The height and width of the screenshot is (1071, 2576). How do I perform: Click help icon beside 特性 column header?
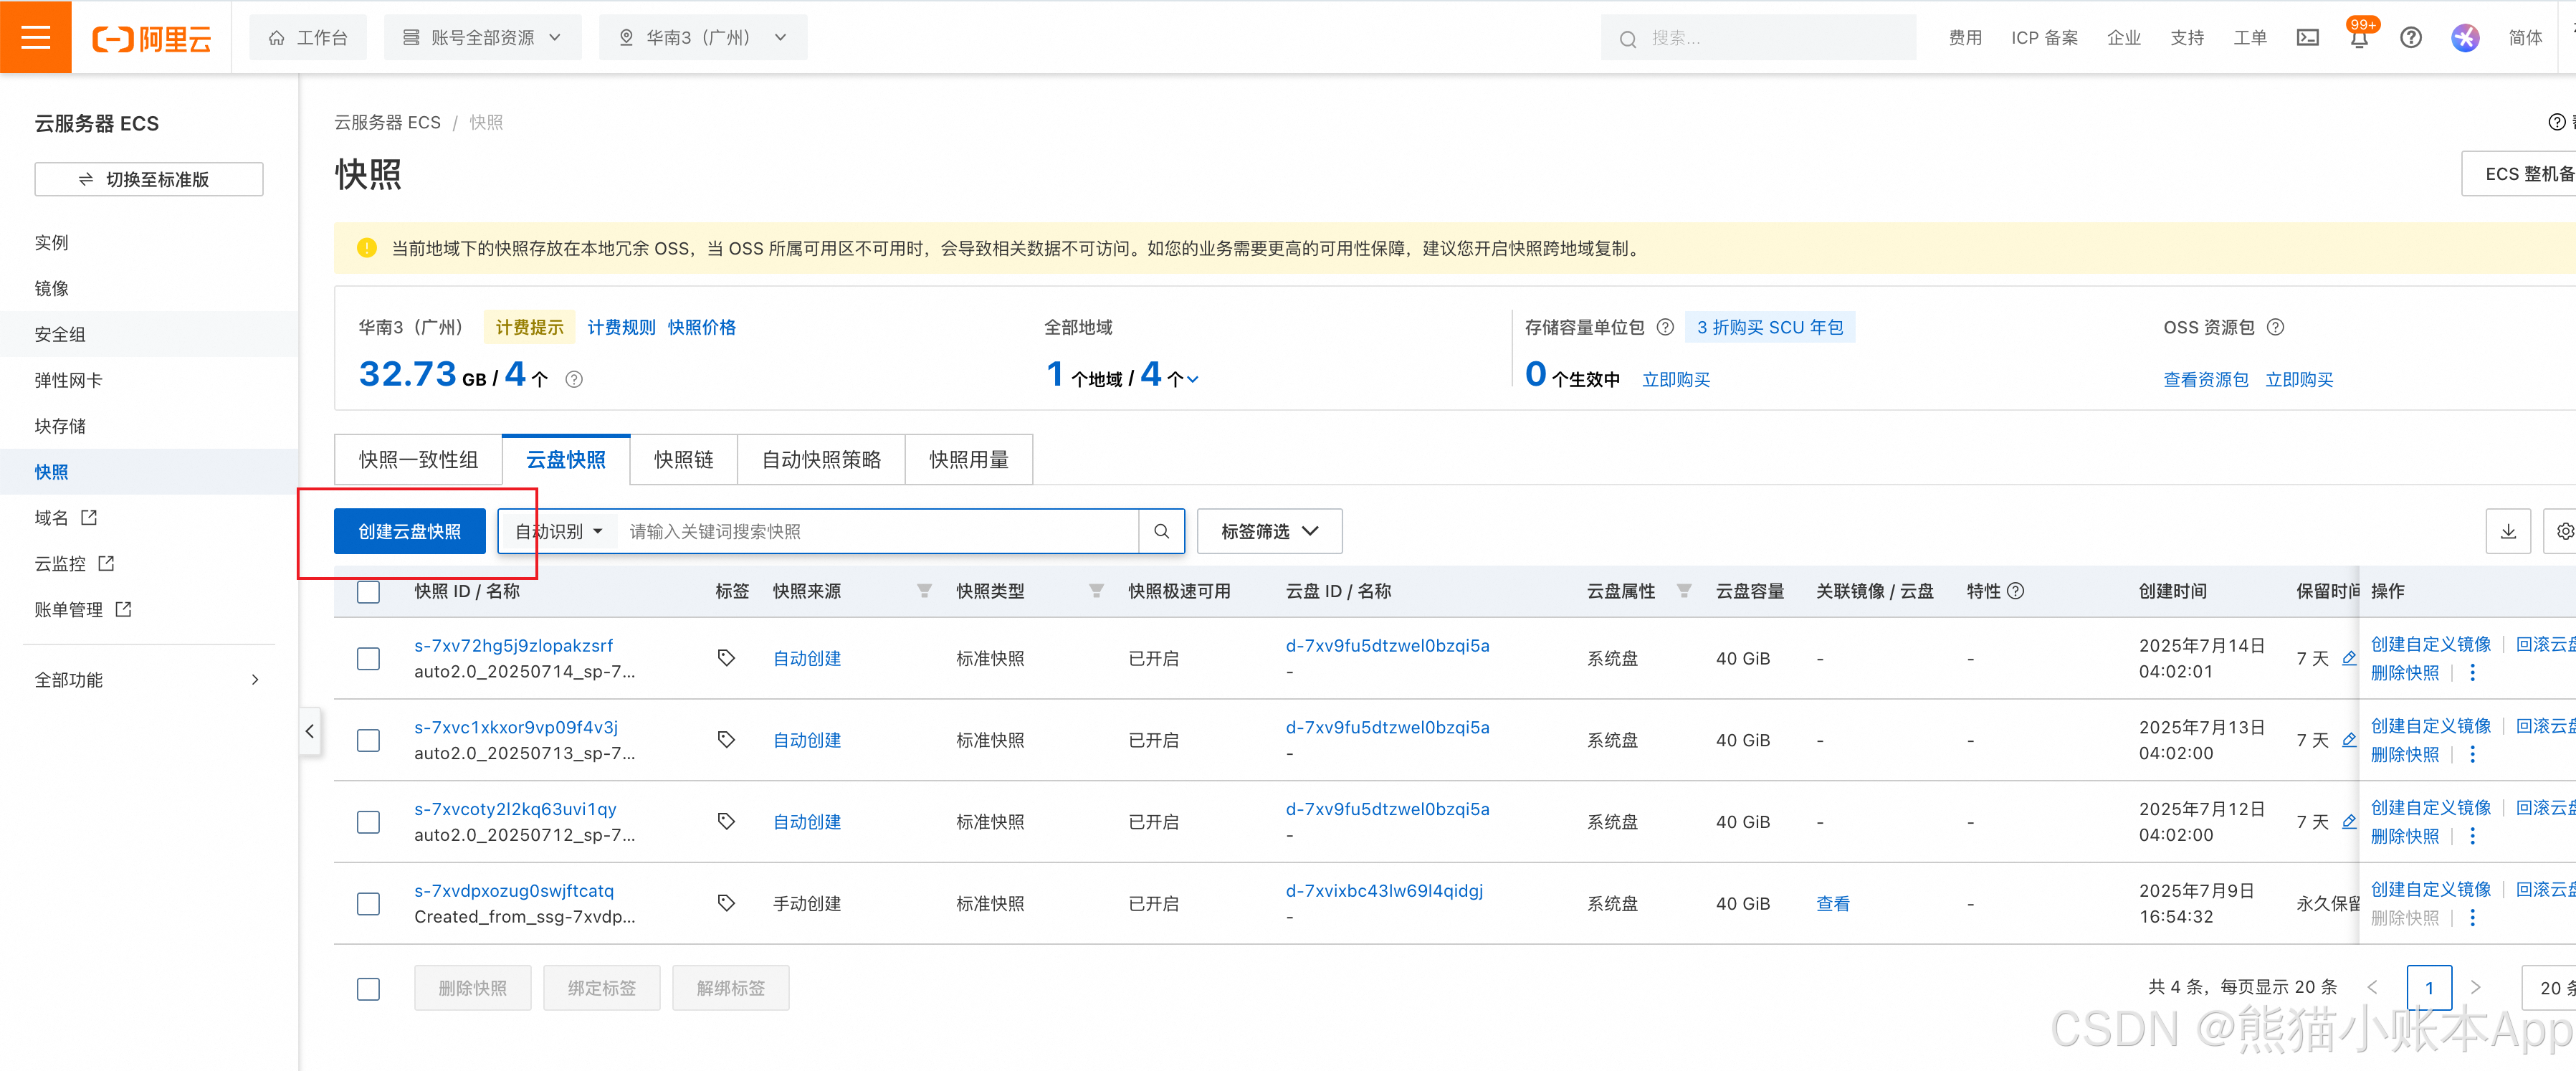[2016, 591]
